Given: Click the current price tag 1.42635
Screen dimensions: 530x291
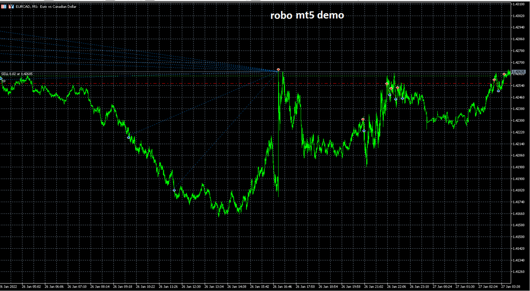Looking at the screenshot, I should coord(519,72).
